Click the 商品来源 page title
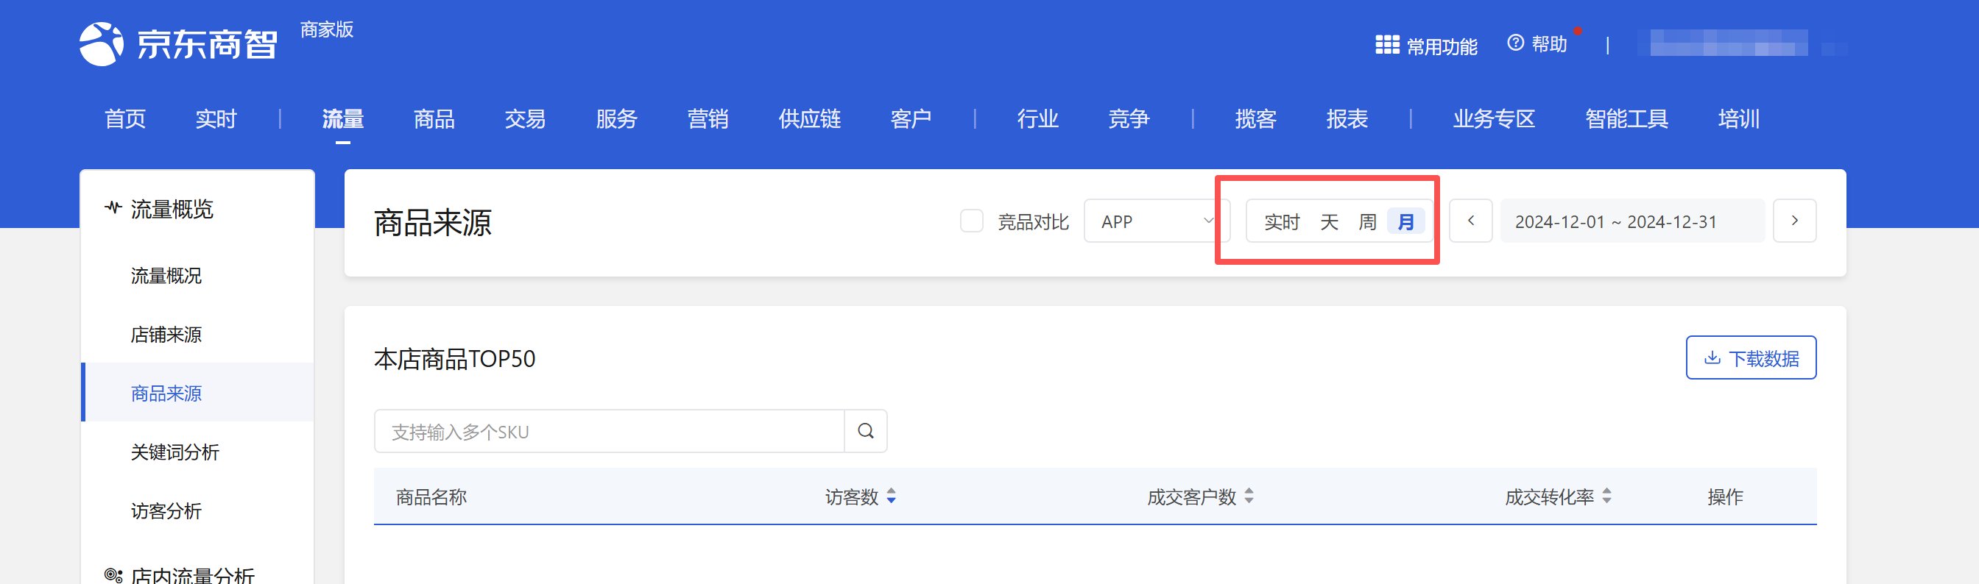The width and height of the screenshot is (1979, 584). 432,223
